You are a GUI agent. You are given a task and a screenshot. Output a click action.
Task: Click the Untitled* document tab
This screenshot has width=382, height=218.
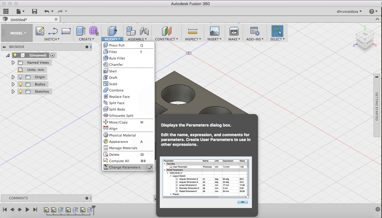[30, 19]
